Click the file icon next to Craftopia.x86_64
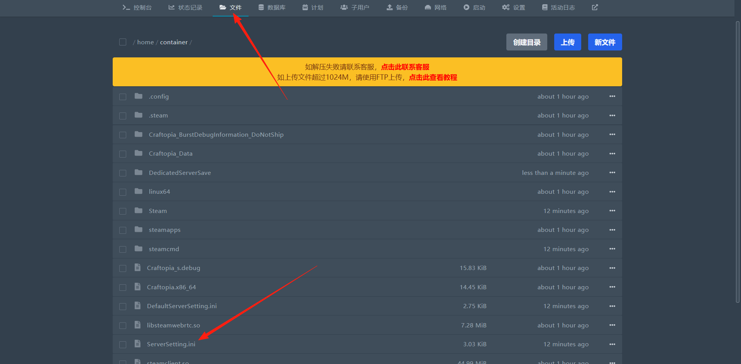This screenshot has height=364, width=741. (x=137, y=287)
